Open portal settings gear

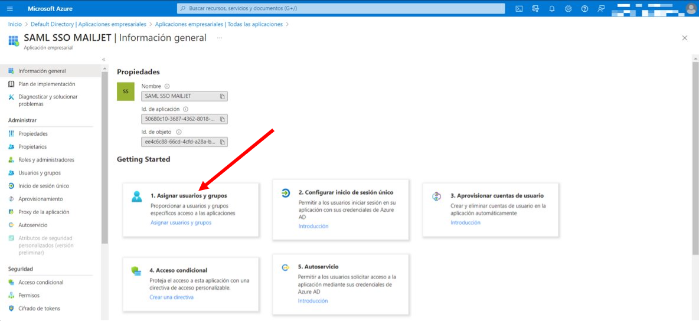[x=569, y=8]
